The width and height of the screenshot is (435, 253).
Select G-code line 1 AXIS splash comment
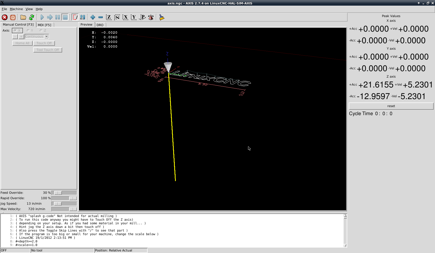(x=66, y=216)
